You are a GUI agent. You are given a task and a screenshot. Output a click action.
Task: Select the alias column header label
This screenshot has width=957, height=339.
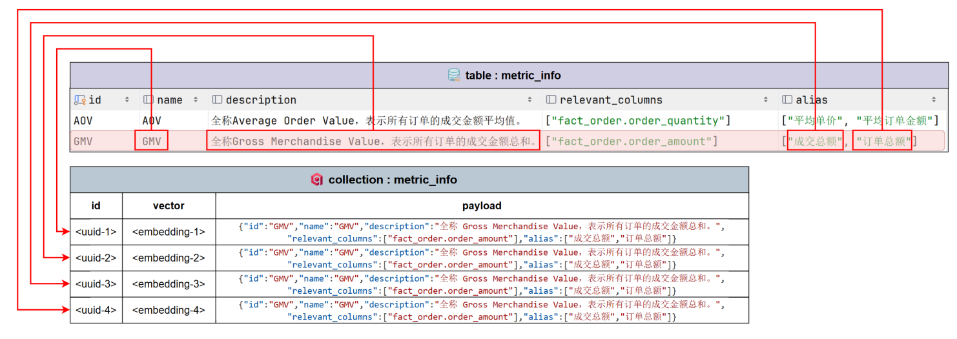[x=812, y=100]
